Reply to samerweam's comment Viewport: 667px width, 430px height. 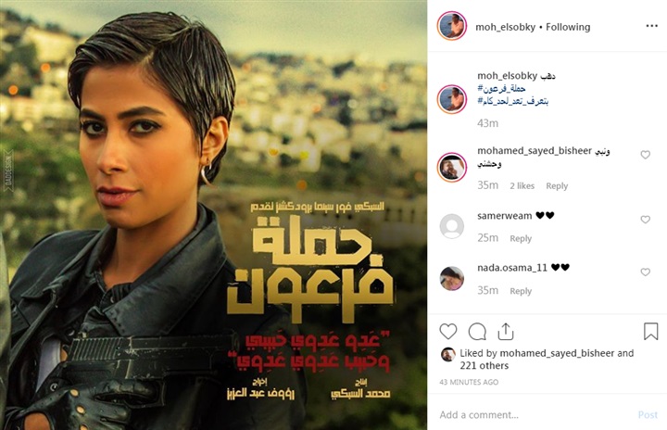pos(521,238)
